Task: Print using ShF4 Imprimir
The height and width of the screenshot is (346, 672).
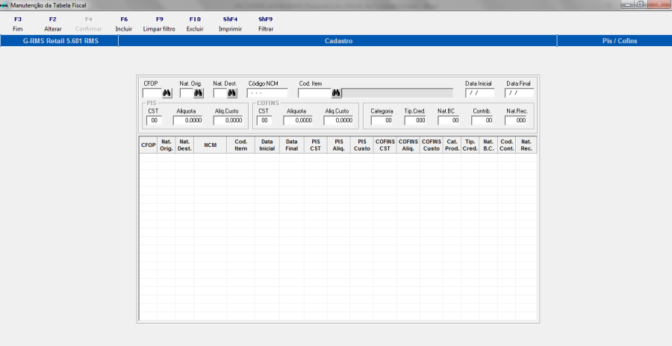Action: pos(230,24)
